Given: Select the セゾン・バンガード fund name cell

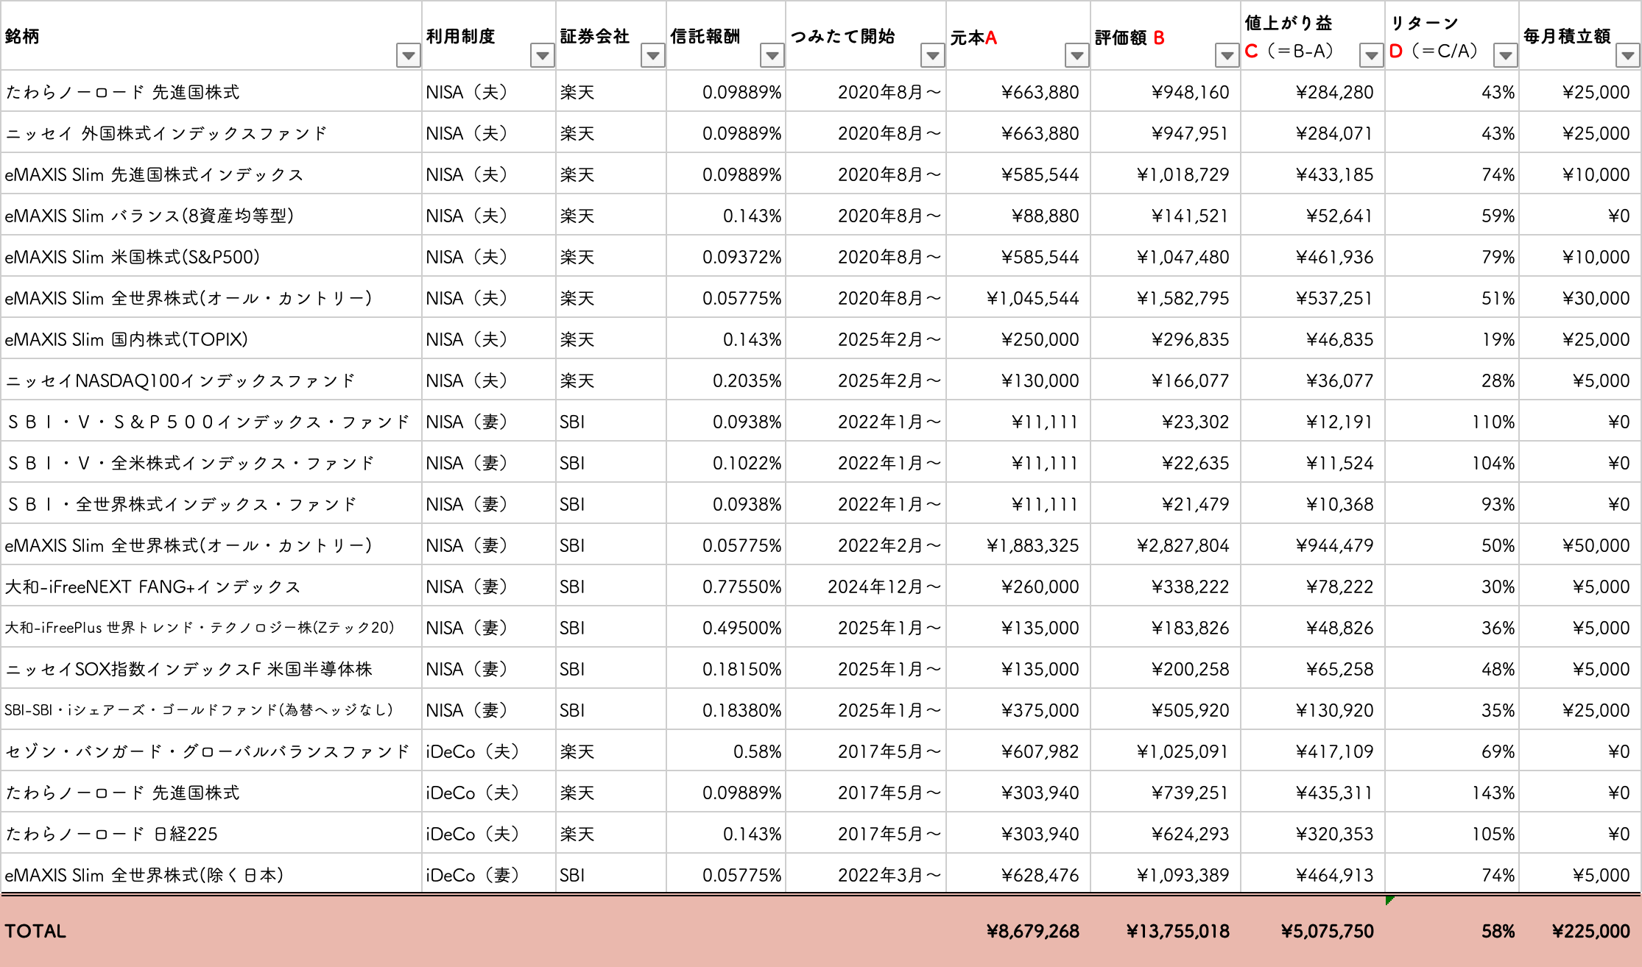Looking at the screenshot, I should click(x=208, y=751).
